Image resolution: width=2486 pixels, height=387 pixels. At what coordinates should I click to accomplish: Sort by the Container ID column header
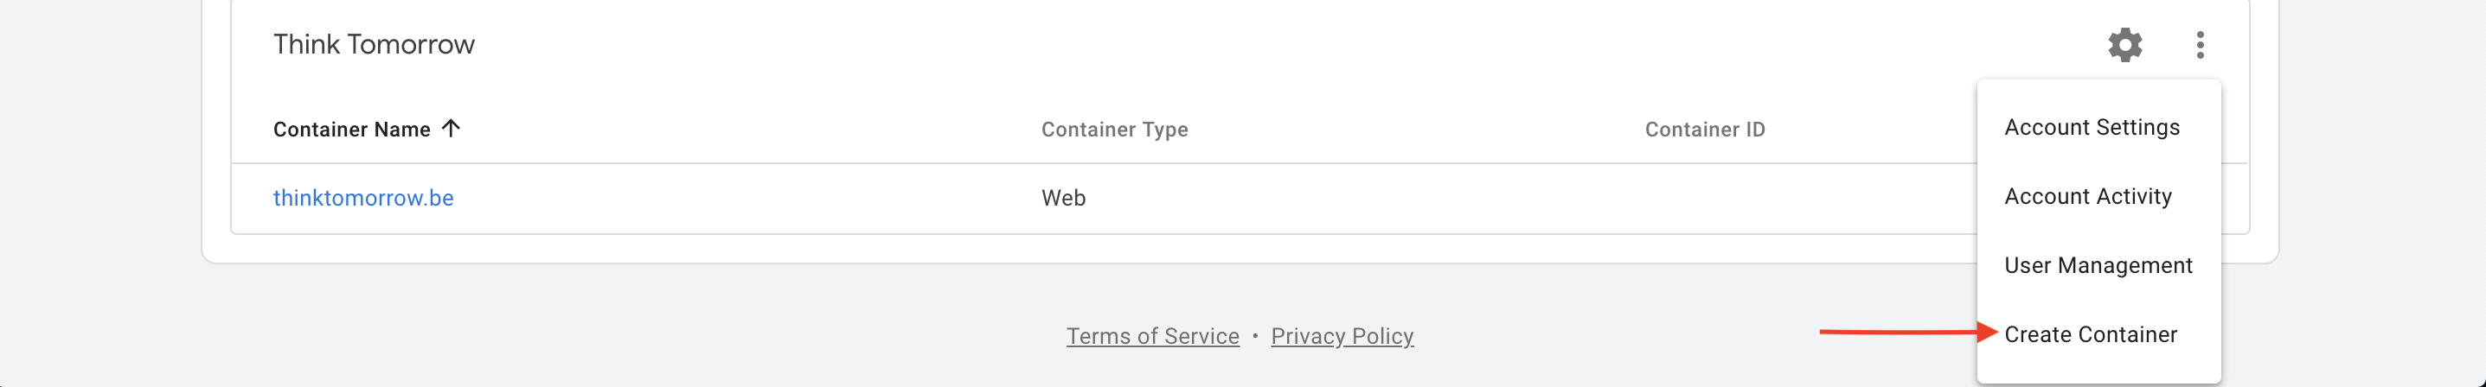tap(1704, 129)
